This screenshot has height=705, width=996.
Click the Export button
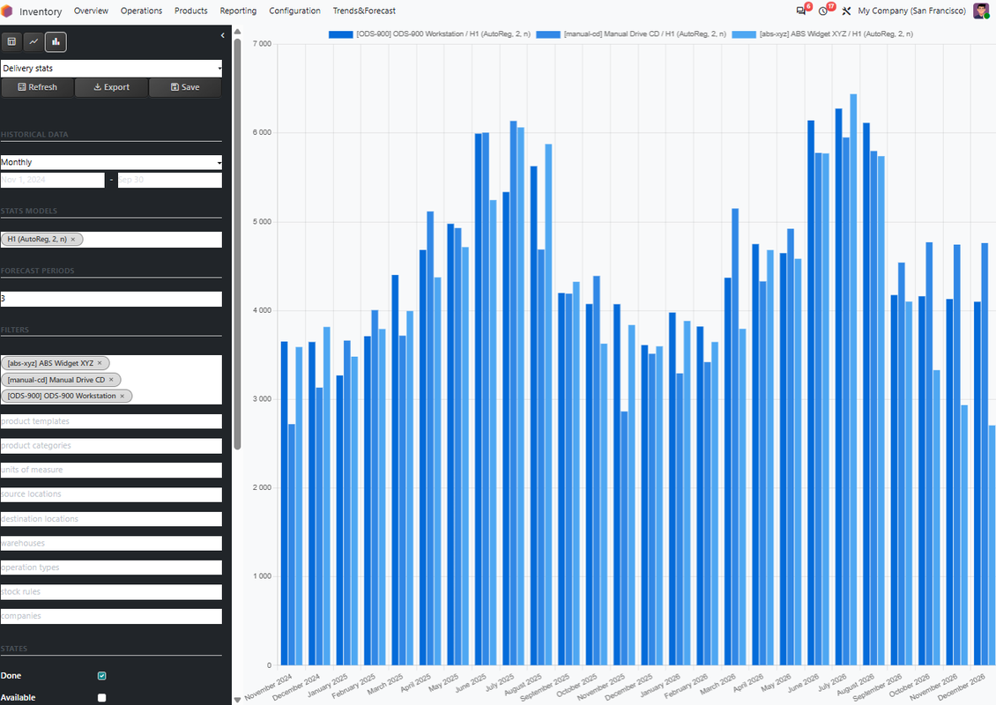[x=111, y=87]
